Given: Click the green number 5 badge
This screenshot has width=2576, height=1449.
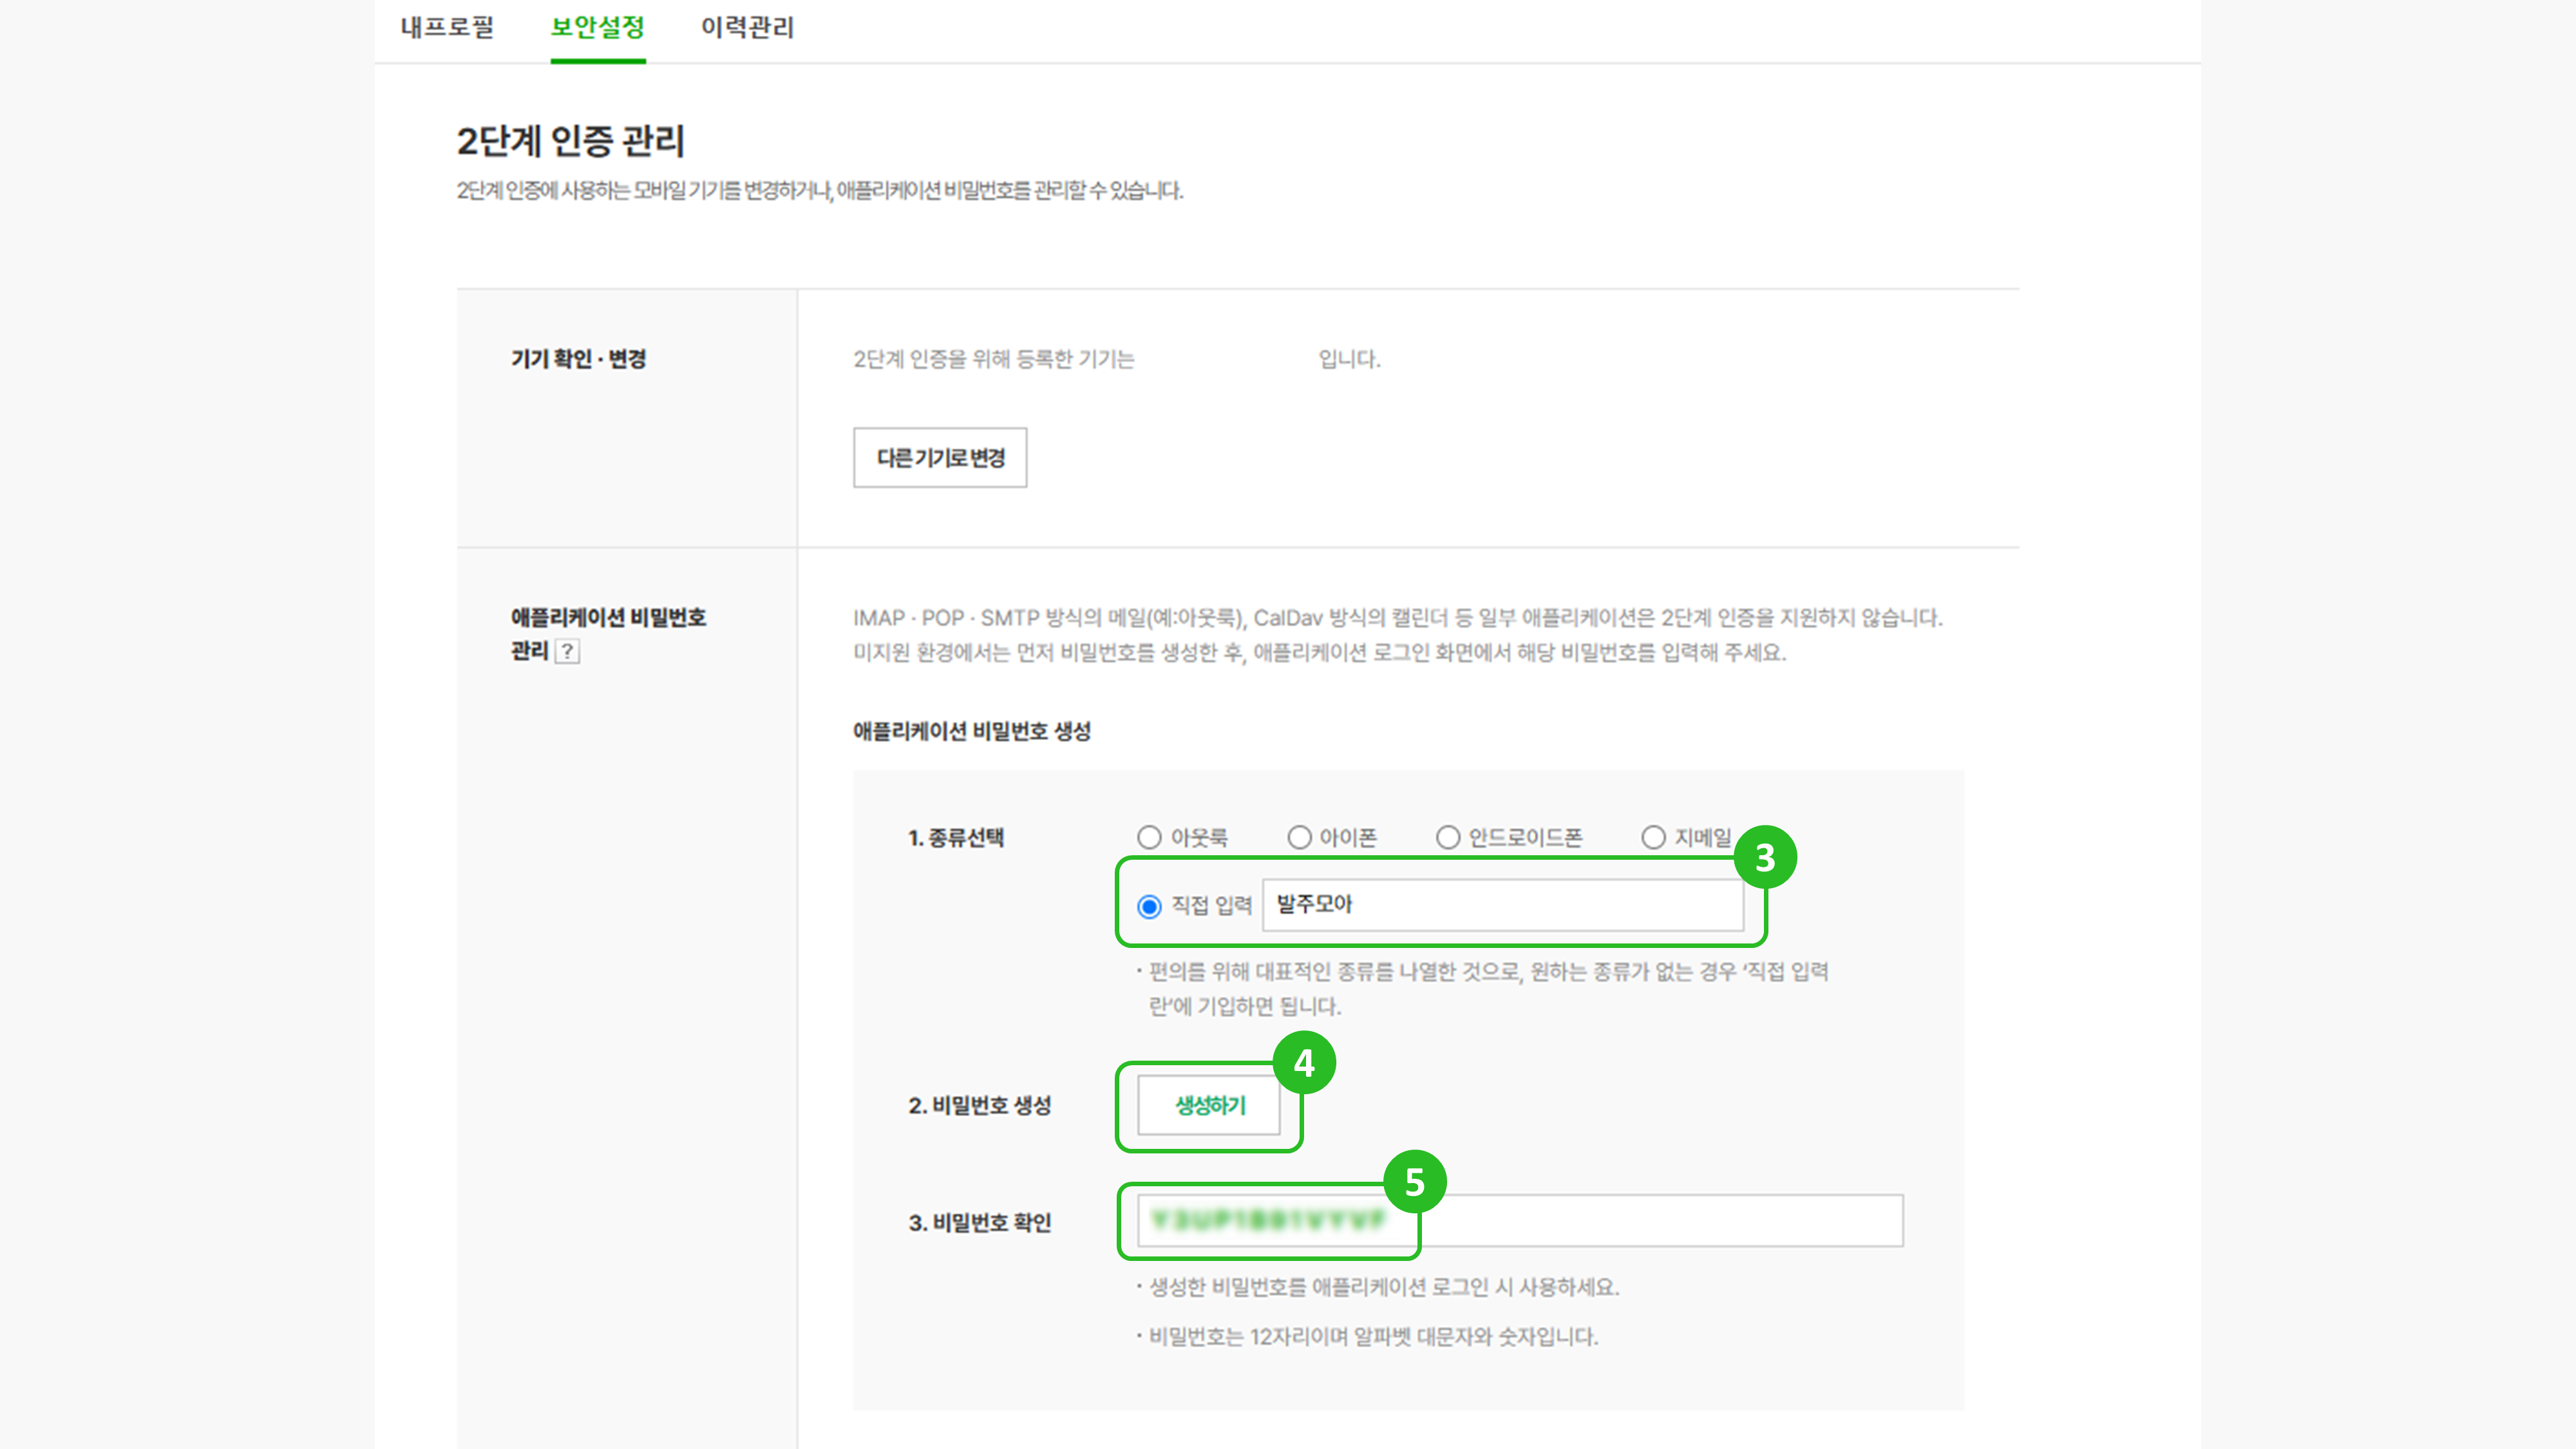Looking at the screenshot, I should click(x=1414, y=1182).
